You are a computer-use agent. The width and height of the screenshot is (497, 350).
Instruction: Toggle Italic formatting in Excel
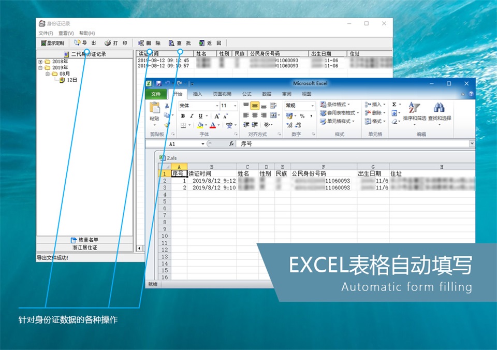tap(192, 116)
